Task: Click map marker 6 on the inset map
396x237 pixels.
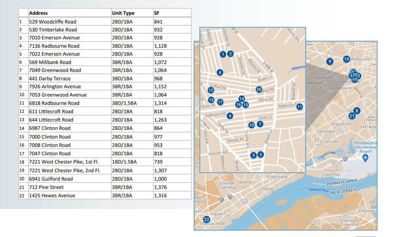Action: pos(219,72)
